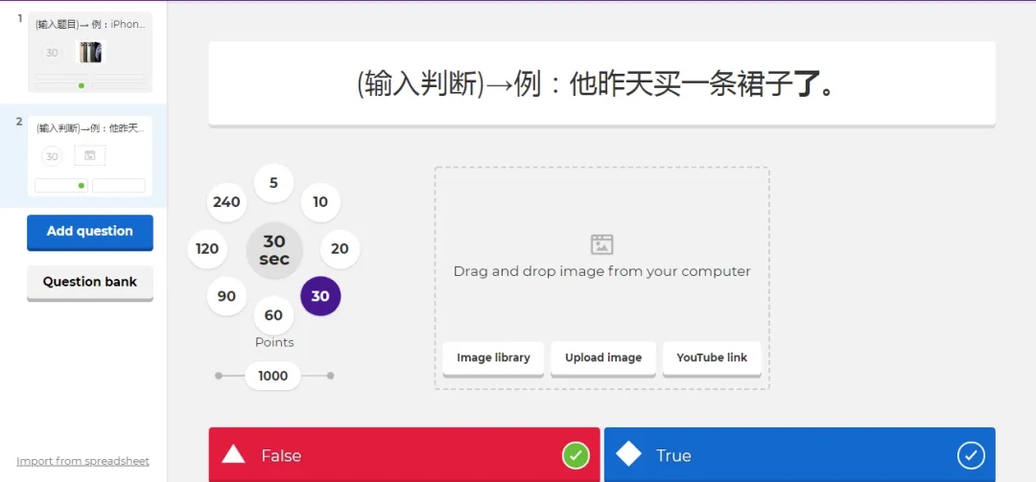
Task: Click the blue diamond shape on True answer
Action: (x=628, y=454)
